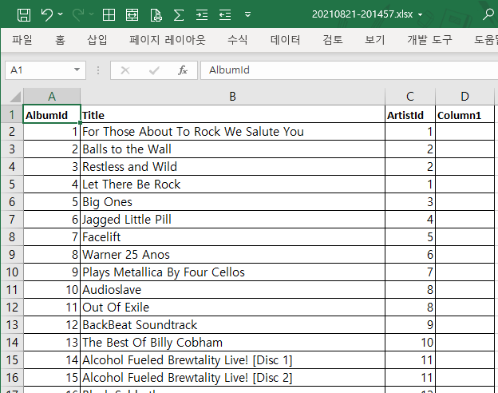The height and width of the screenshot is (393, 498).
Task: Click cell 'Restless and Wild'
Action: 232,167
